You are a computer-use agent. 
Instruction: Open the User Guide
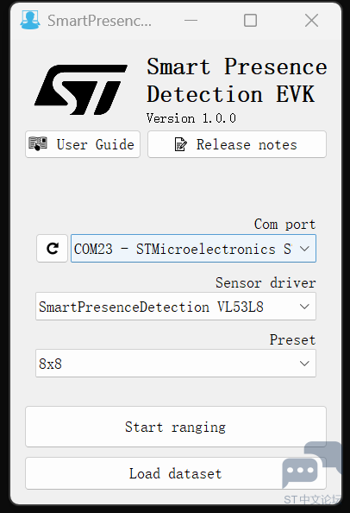(x=83, y=144)
